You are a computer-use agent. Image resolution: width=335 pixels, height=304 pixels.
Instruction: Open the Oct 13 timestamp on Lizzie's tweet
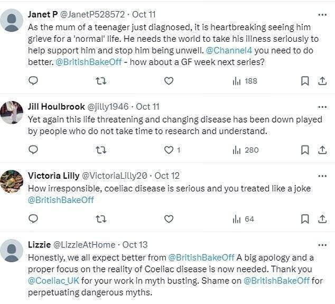pos(135,245)
